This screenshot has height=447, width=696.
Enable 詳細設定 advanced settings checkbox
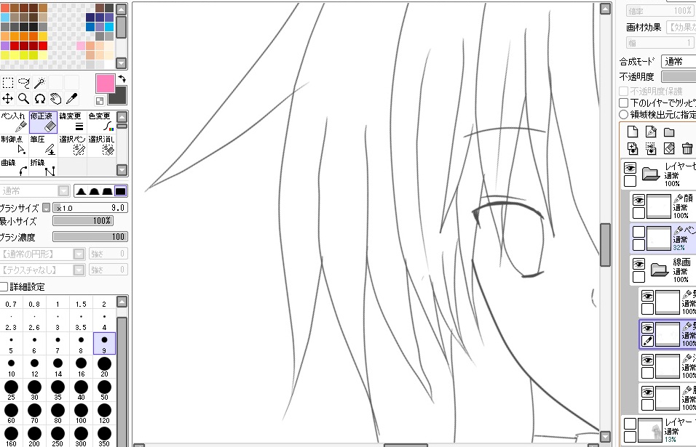[x=4, y=286]
